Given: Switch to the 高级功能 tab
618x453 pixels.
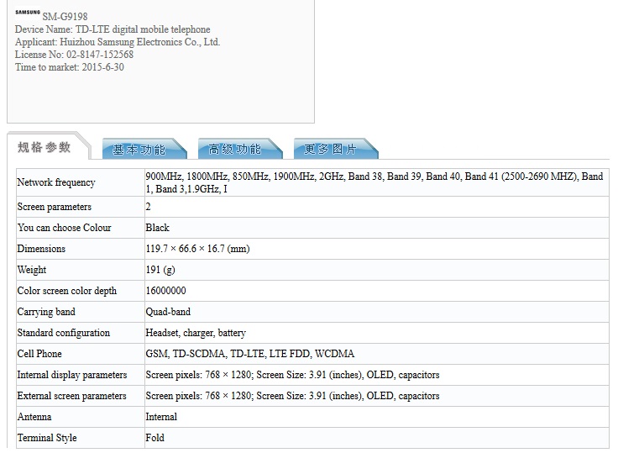Looking at the screenshot, I should click(239, 149).
